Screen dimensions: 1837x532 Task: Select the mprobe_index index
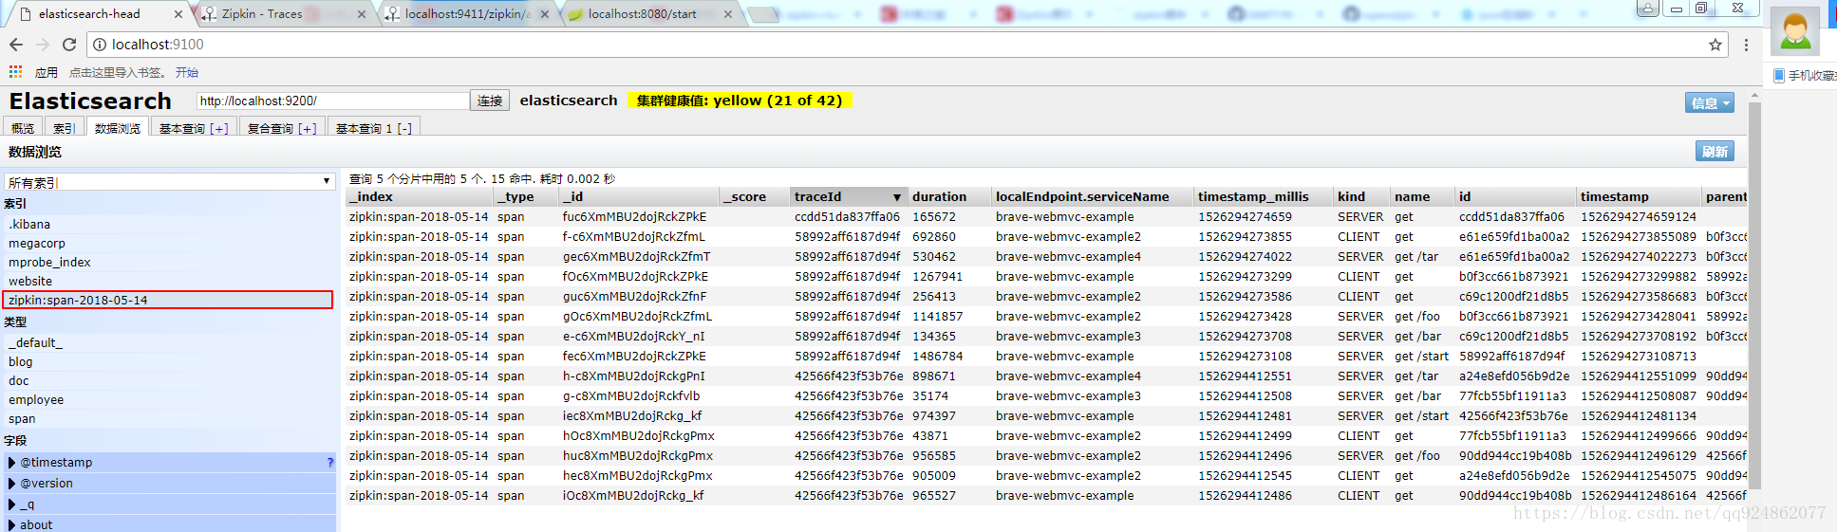(x=169, y=263)
